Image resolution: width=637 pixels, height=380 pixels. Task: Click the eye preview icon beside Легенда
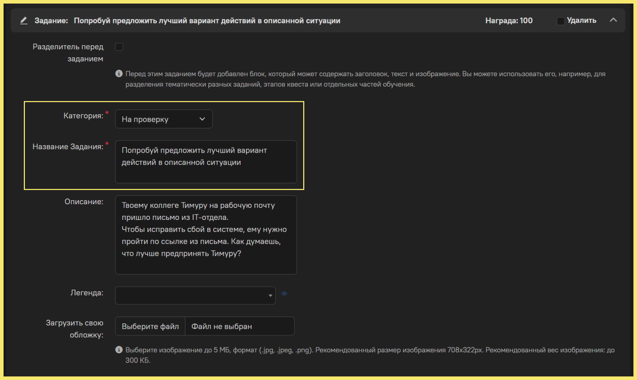tap(284, 294)
